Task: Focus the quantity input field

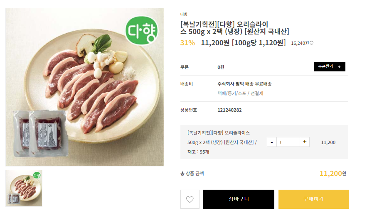Action: coord(288,142)
